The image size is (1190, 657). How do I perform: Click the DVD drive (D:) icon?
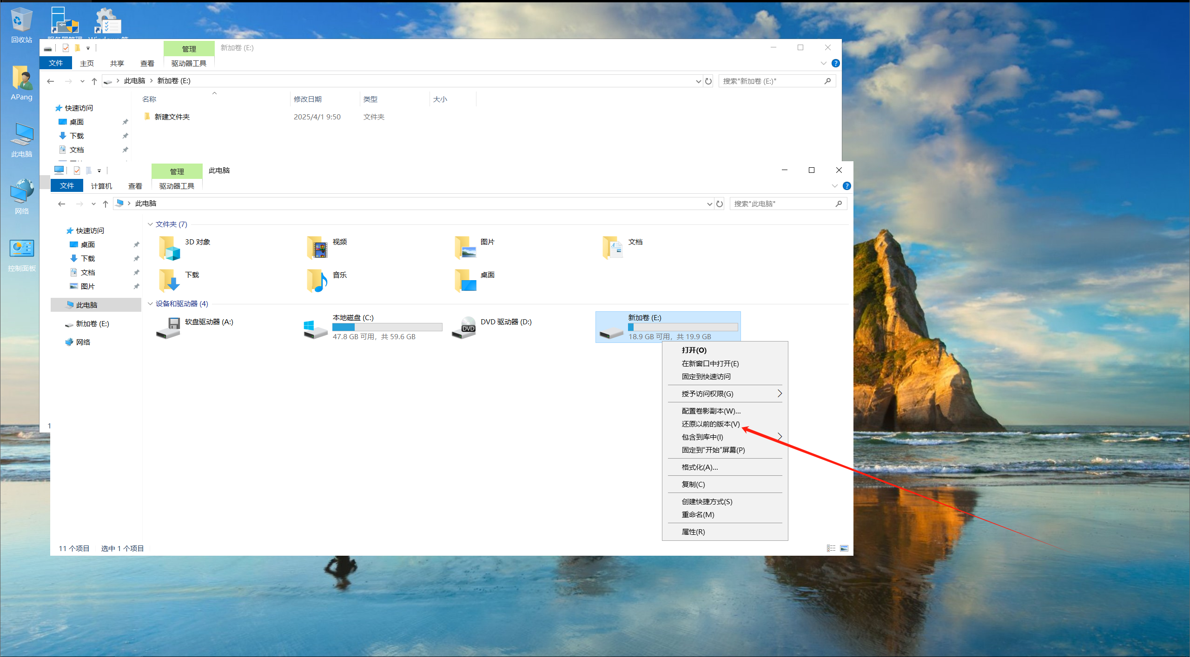pyautogui.click(x=464, y=328)
